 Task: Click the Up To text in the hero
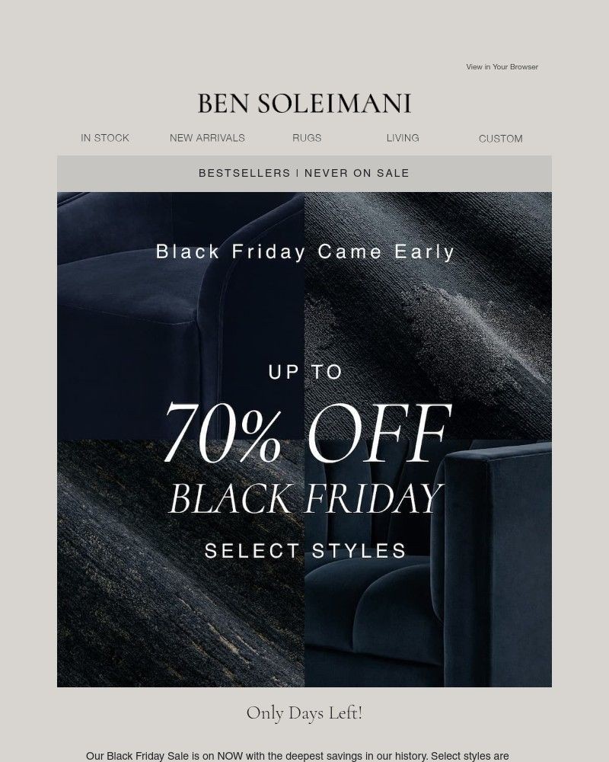[304, 372]
